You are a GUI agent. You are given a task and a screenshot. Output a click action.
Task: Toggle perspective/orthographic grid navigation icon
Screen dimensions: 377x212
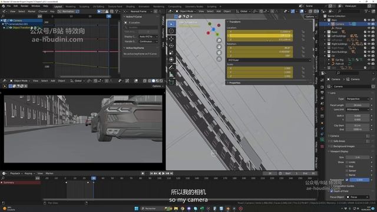point(219,59)
